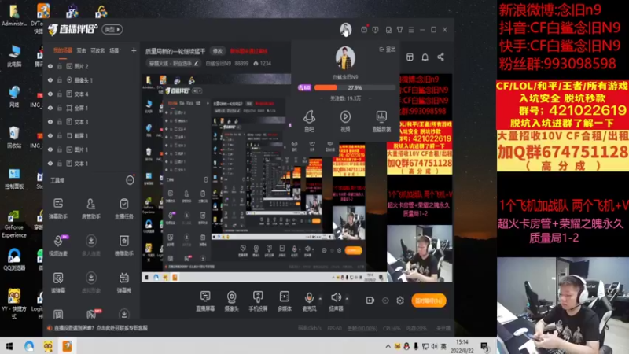Hide the 图片 1 layer
The height and width of the screenshot is (354, 629).
point(50,149)
